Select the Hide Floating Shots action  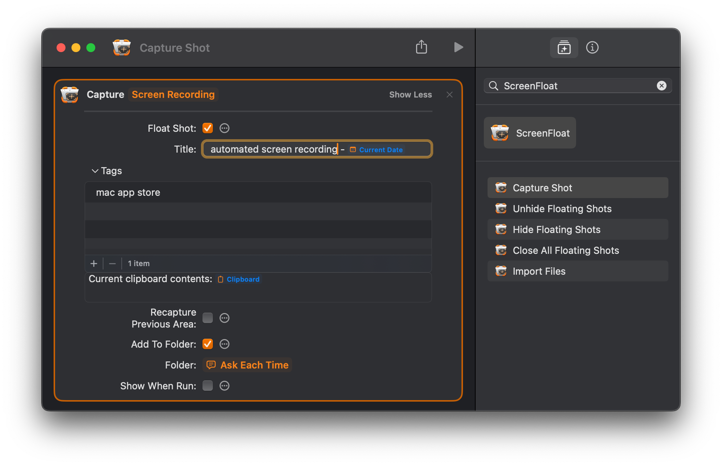pyautogui.click(x=556, y=230)
